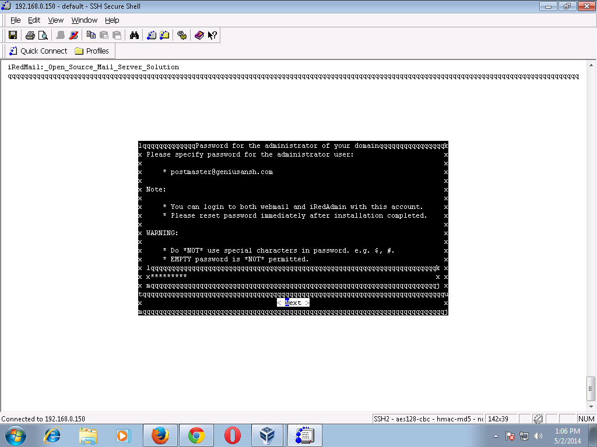
Task: Open the Windows Start button
Action: [16, 435]
